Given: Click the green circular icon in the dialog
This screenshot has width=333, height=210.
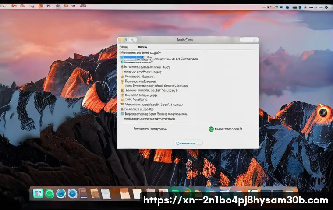Looking at the screenshot, I should pyautogui.click(x=211, y=129).
